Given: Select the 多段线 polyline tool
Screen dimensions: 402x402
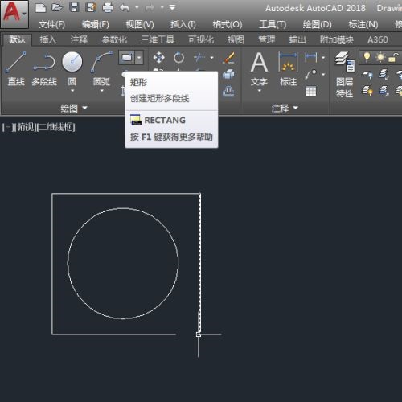Looking at the screenshot, I should [44, 68].
